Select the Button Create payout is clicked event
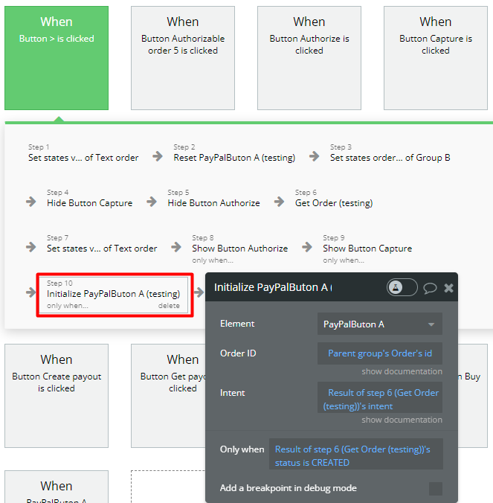Viewport: 493px width, 503px height. [57, 396]
